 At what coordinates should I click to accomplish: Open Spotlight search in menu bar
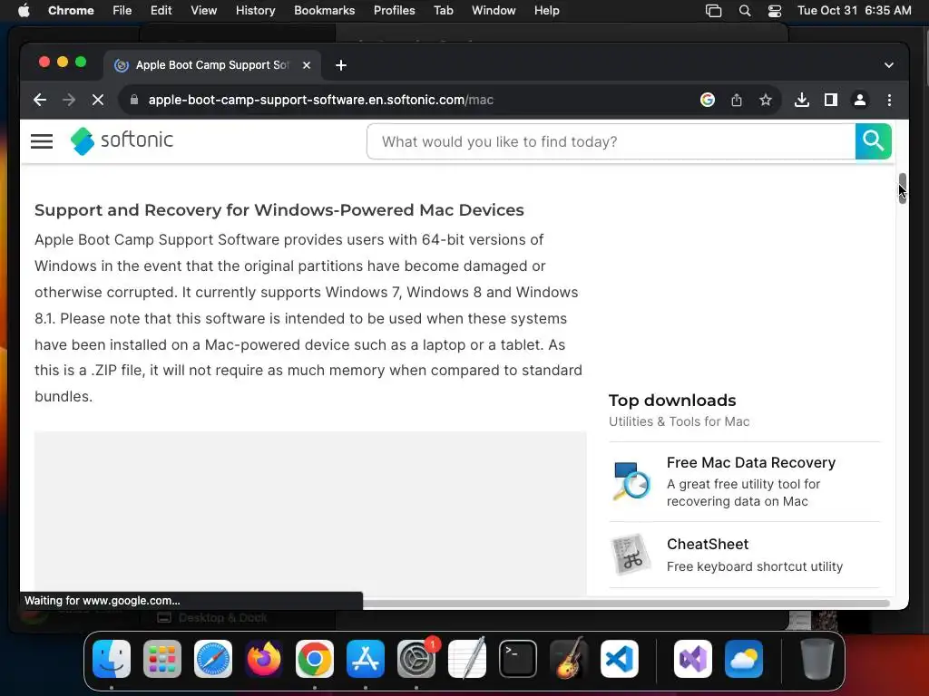pyautogui.click(x=745, y=11)
